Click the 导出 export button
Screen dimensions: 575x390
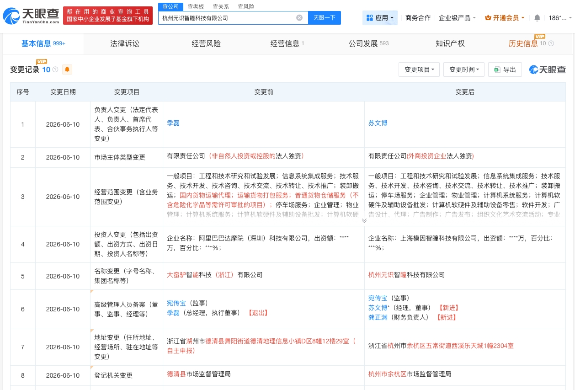505,69
